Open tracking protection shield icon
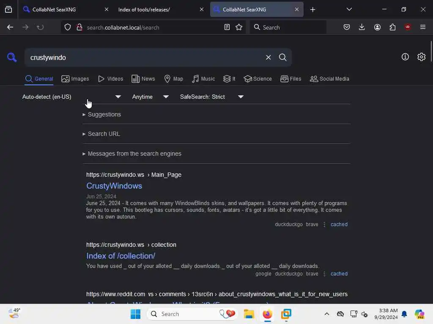Screen dimensions: 433x324 (68, 27)
